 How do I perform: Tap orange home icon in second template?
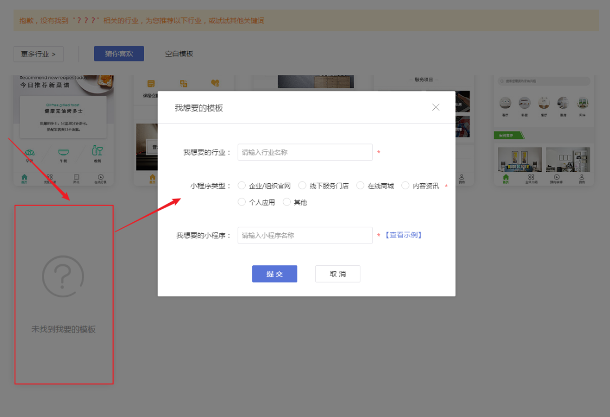[x=152, y=178]
